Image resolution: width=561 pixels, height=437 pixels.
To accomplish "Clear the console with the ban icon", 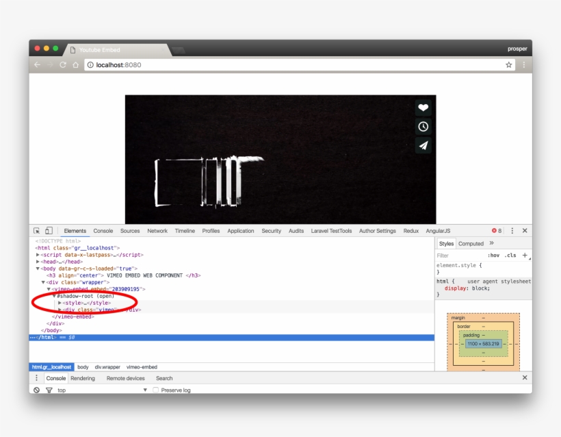I will click(x=36, y=390).
